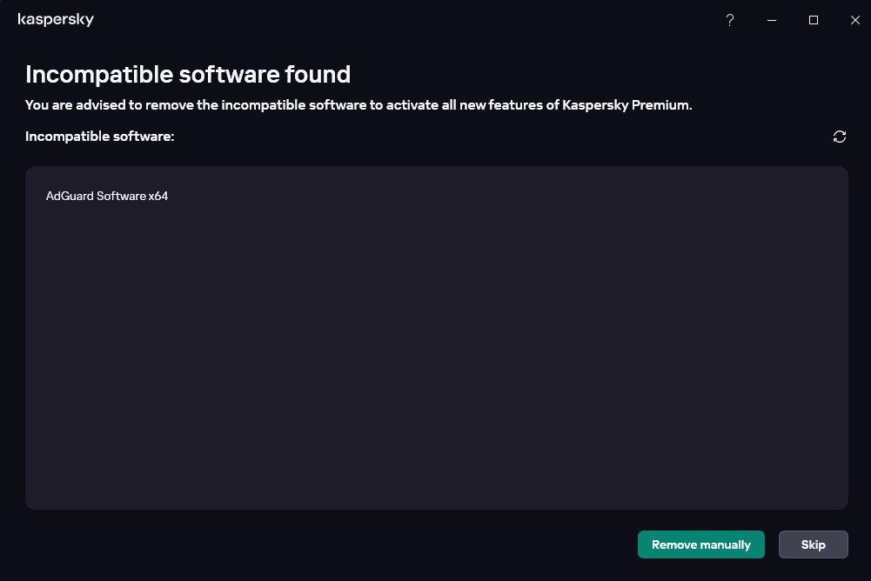The image size is (871, 581).
Task: Skip removal of incompatible software
Action: [814, 544]
